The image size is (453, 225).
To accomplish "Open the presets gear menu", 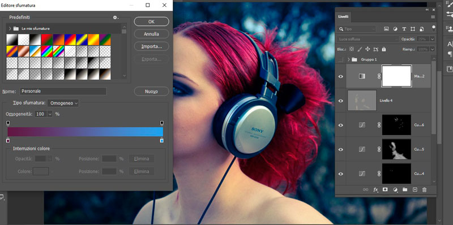I will coord(116,18).
